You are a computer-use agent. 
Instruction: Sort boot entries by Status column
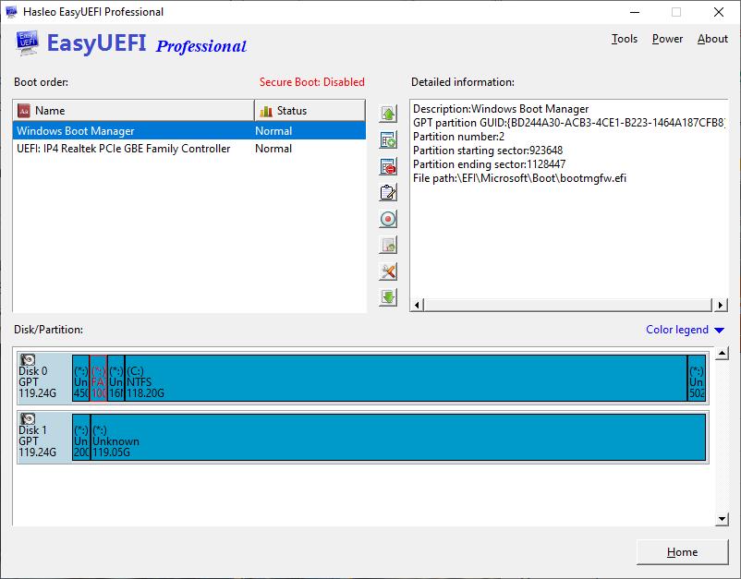pyautogui.click(x=310, y=111)
